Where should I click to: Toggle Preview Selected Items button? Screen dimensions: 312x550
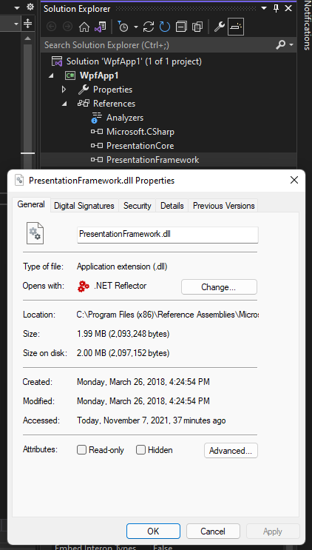pyautogui.click(x=236, y=27)
